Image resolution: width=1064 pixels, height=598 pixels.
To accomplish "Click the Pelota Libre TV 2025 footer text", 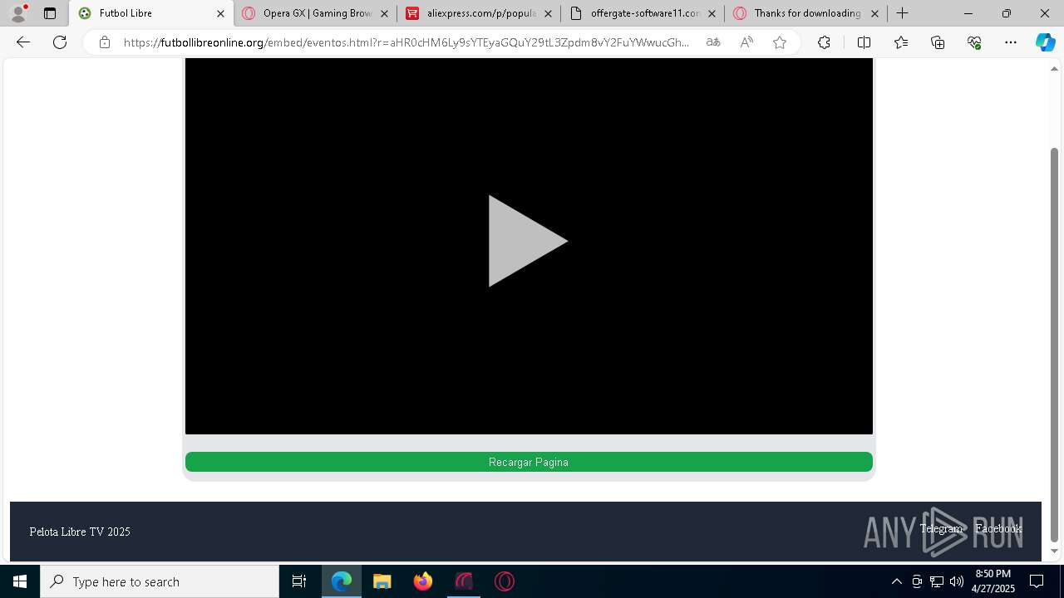I will pos(80,532).
